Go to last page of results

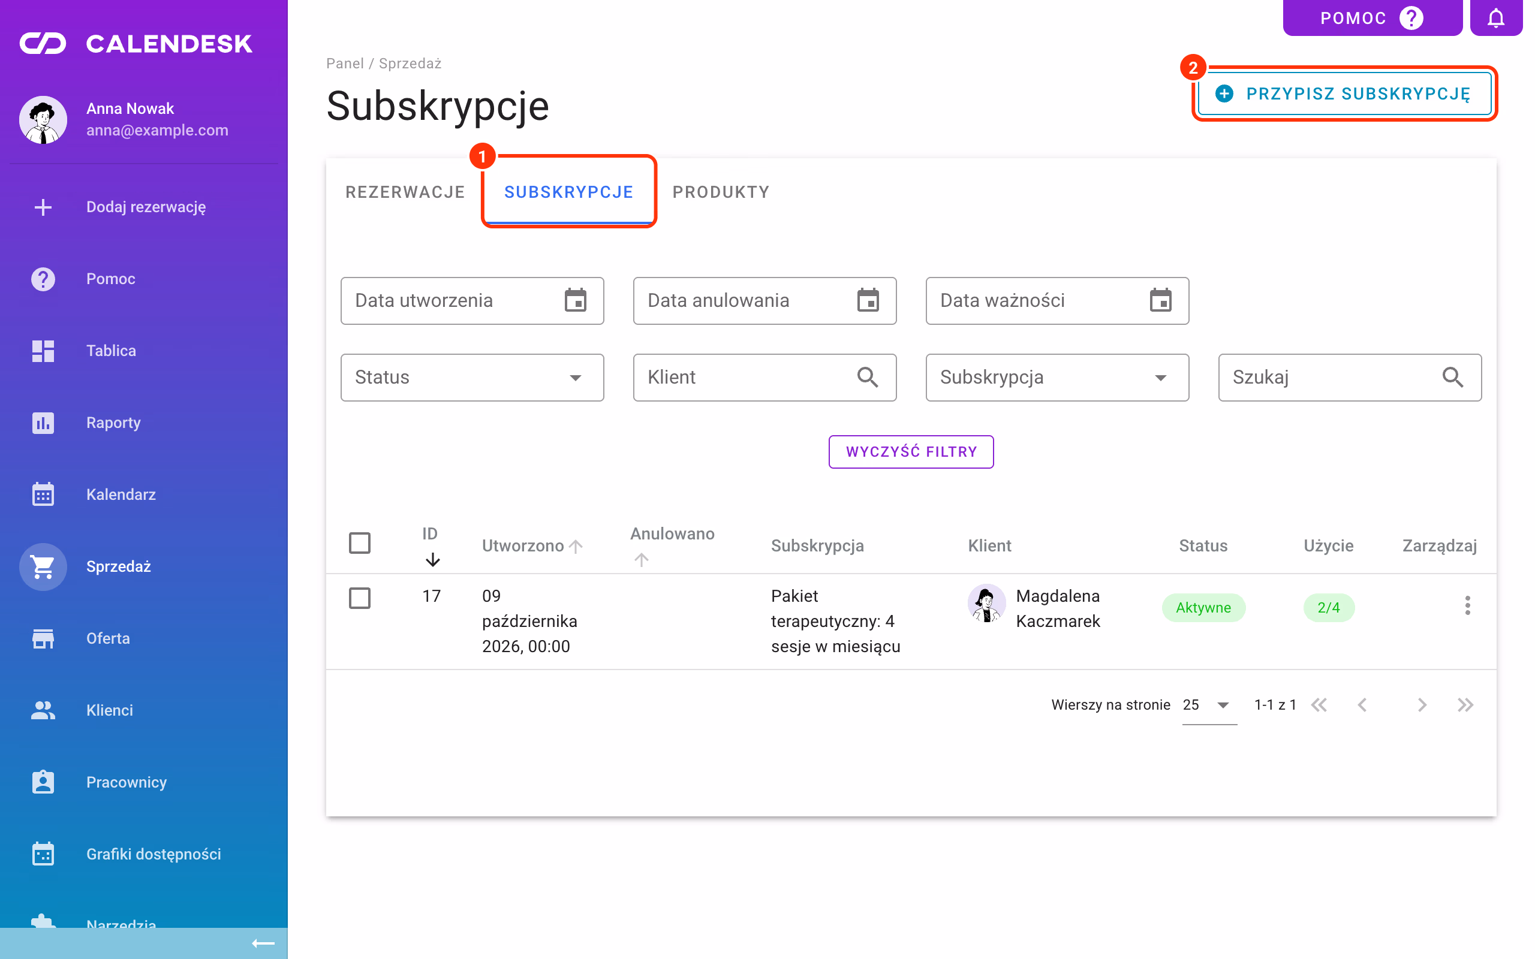point(1465,705)
